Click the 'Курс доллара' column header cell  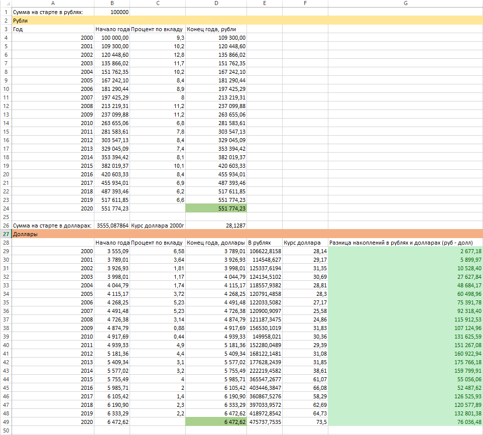(x=305, y=243)
